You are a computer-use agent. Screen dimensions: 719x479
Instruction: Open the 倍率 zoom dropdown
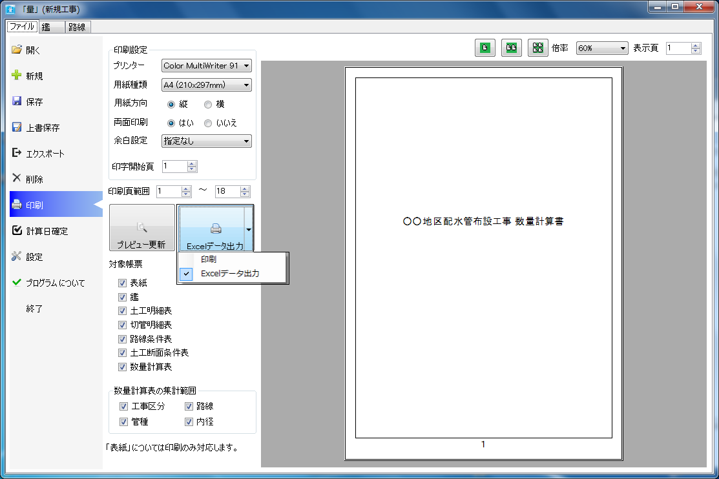[x=601, y=48]
